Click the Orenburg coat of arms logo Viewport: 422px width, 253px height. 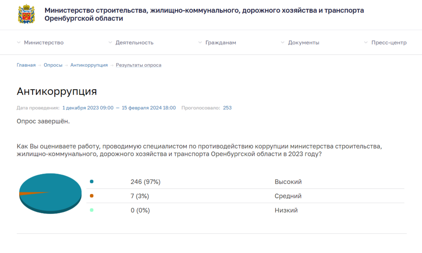(x=26, y=14)
